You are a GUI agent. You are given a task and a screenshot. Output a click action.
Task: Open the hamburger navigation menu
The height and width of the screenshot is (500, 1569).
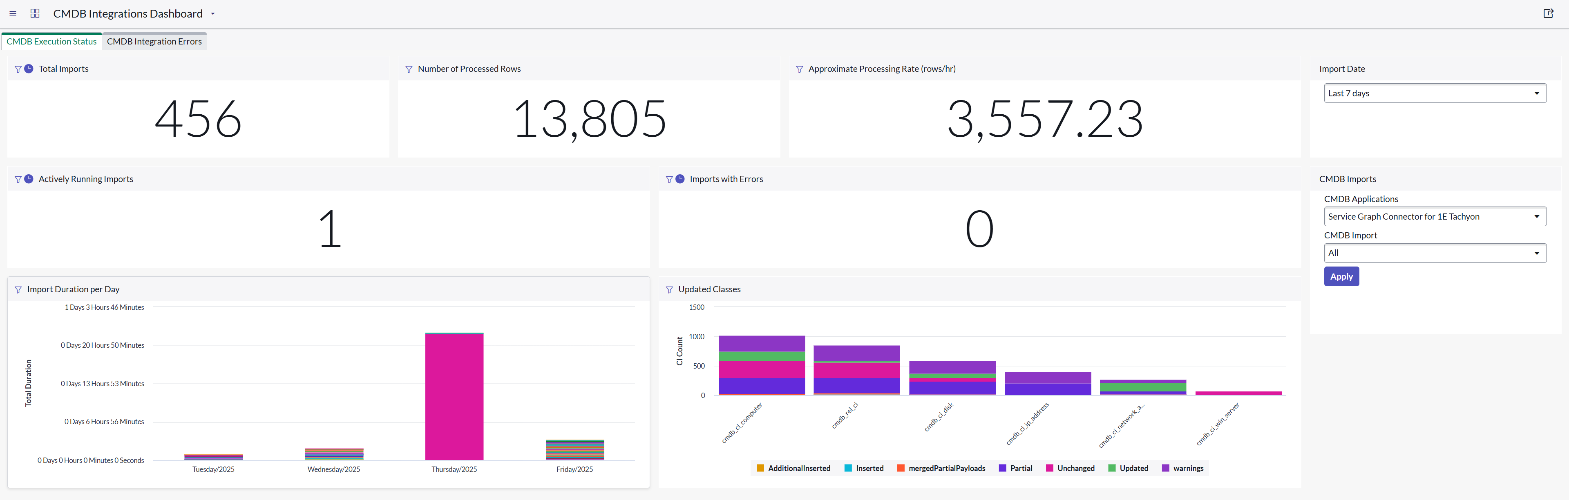[x=13, y=13]
